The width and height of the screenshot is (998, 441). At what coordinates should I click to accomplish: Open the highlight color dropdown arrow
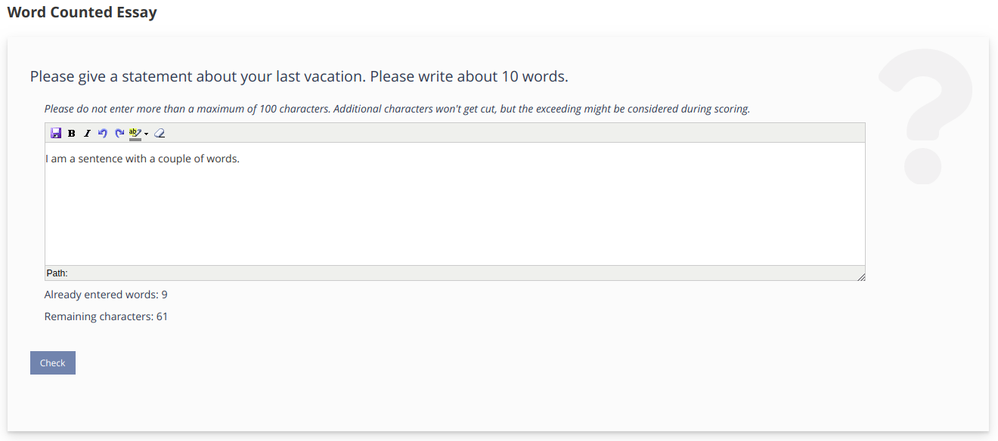coord(146,134)
